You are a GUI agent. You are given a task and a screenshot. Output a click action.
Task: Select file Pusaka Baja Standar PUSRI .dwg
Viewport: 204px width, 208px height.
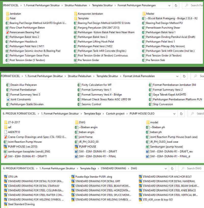92,177
